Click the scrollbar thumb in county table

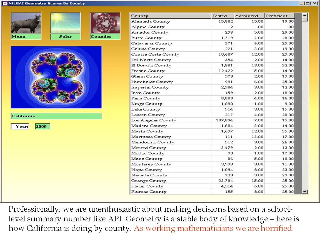point(305,19)
